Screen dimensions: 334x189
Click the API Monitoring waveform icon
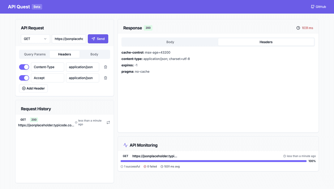125,145
